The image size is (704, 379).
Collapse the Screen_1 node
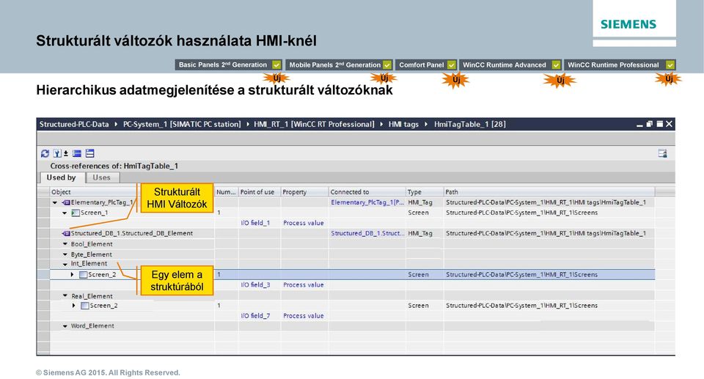(x=65, y=213)
